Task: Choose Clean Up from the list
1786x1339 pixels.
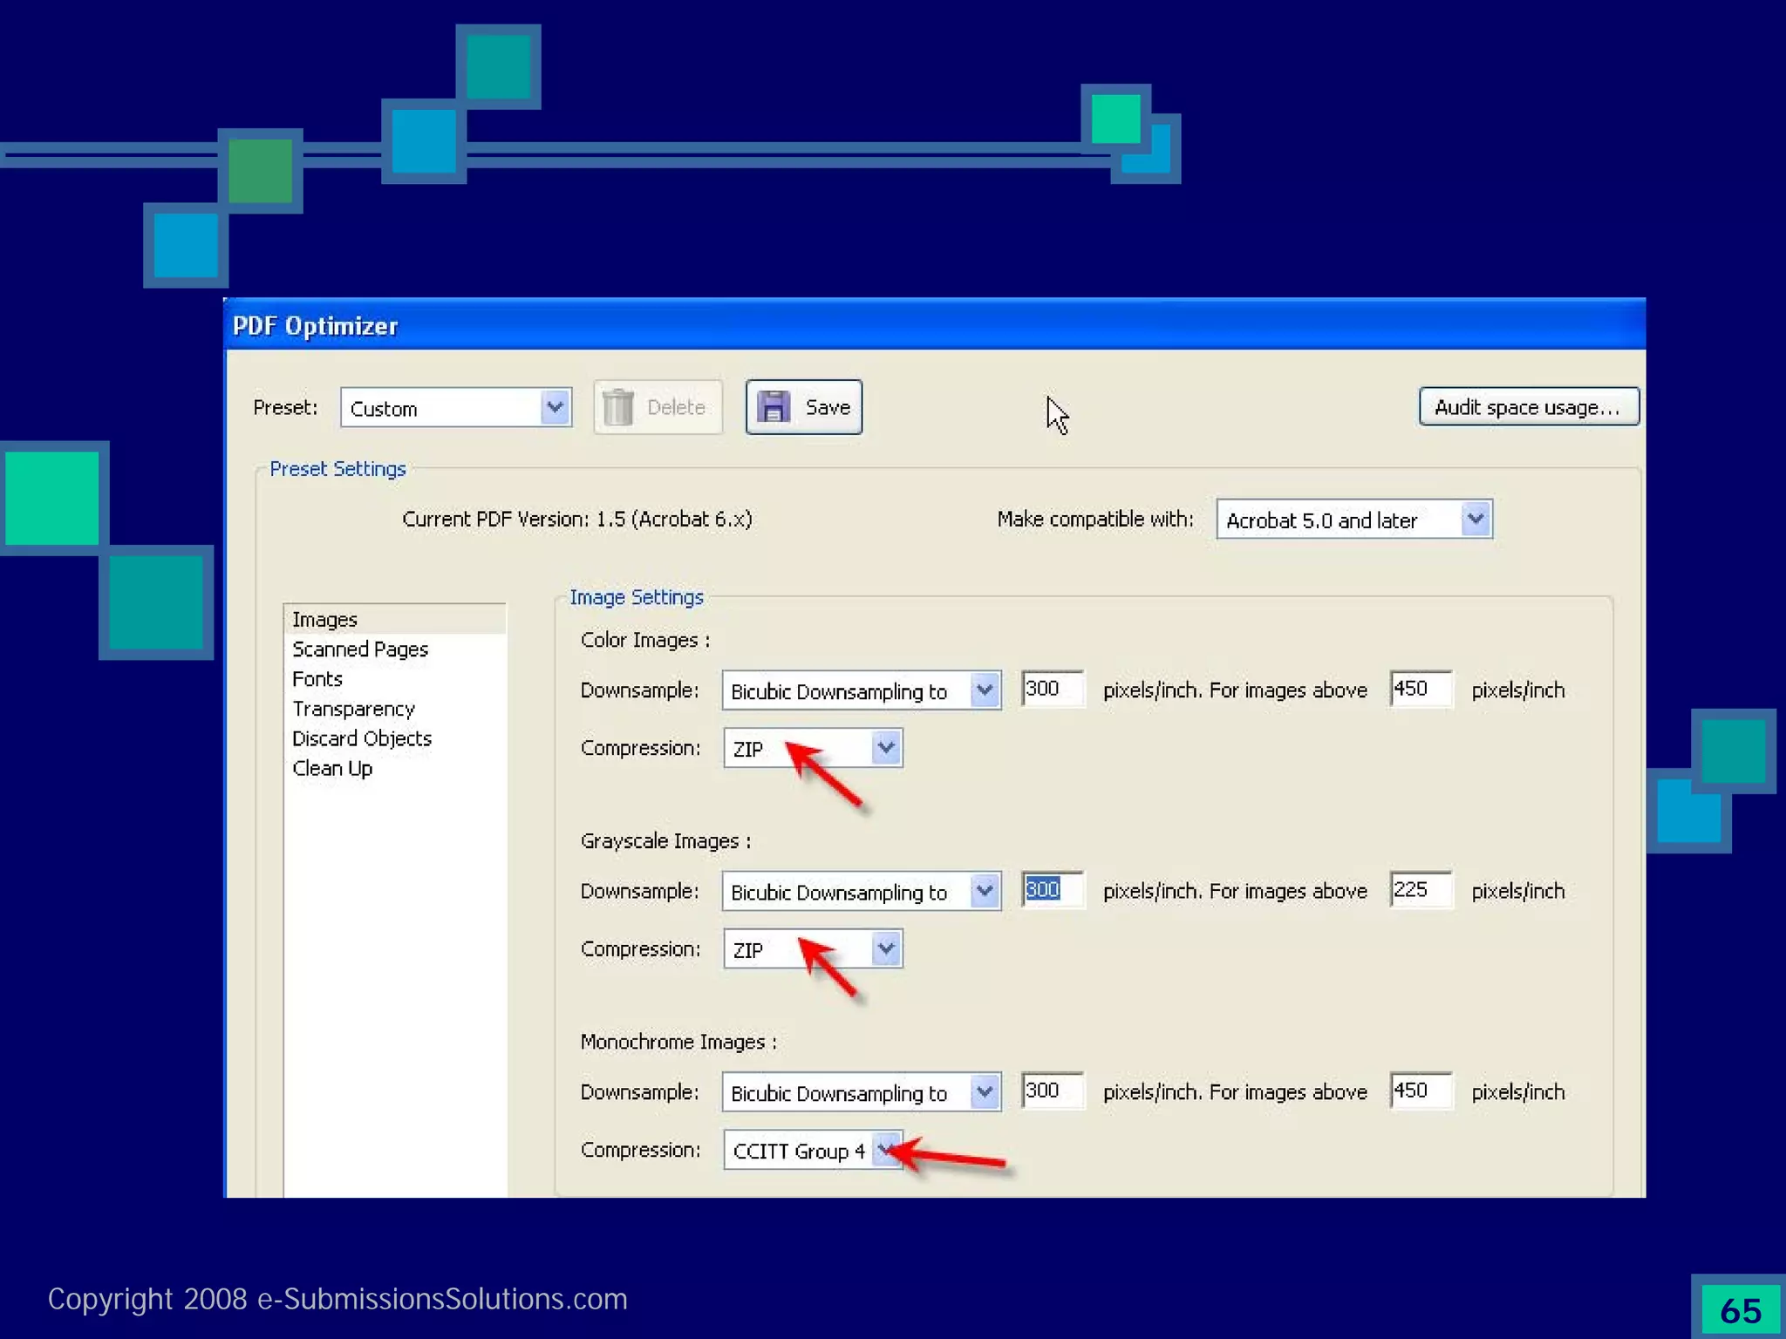Action: [x=332, y=768]
